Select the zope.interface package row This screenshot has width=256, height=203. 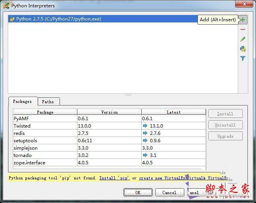tap(45, 163)
